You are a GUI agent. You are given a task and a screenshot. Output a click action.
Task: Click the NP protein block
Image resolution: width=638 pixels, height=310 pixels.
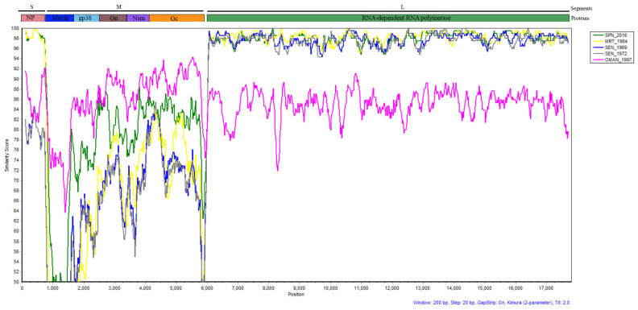(33, 18)
